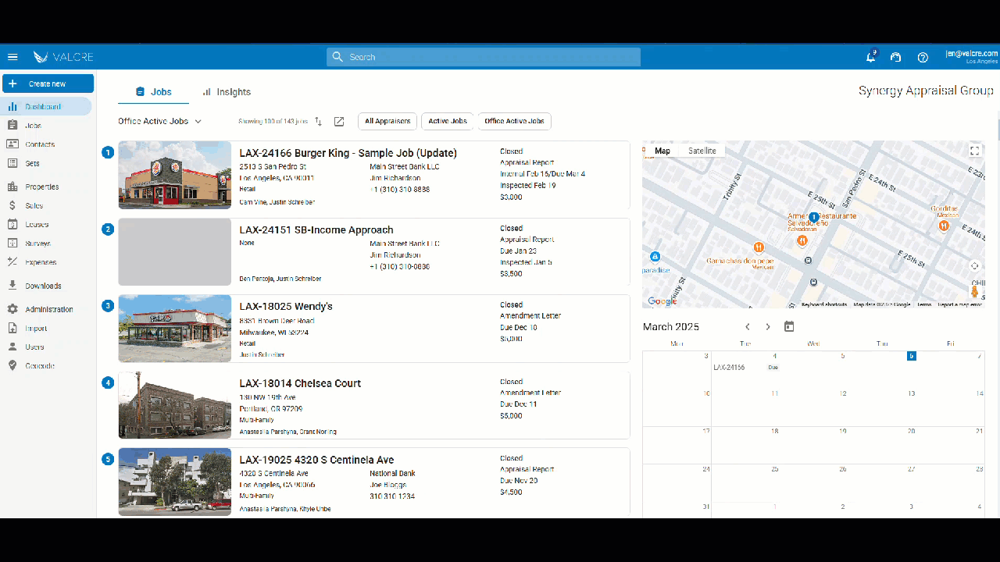1000x562 pixels.
Task: Switch to the Jobs tab
Action: coord(153,91)
